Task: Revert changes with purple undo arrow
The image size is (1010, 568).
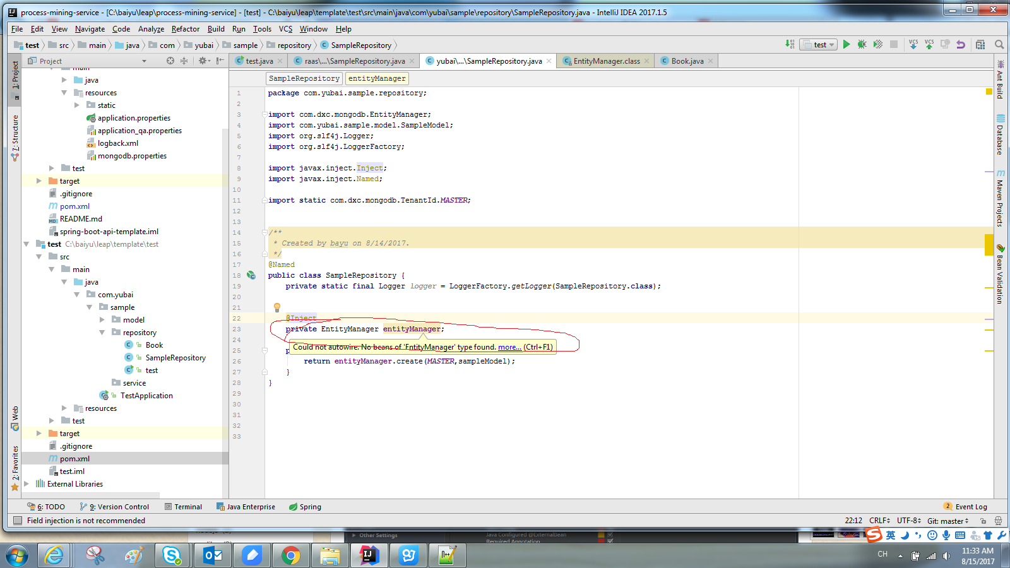Action: coord(961,44)
